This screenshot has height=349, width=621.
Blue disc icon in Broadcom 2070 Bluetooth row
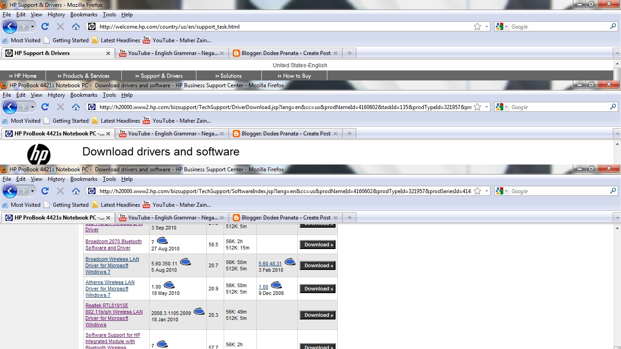(162, 241)
